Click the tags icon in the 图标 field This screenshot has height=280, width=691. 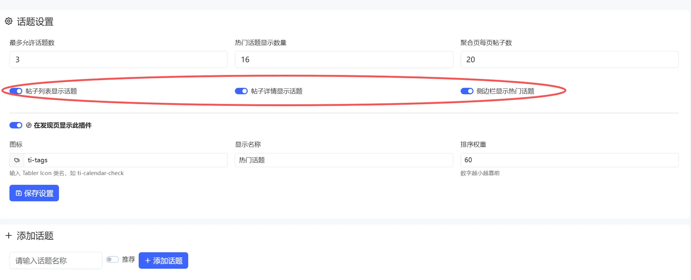17,160
